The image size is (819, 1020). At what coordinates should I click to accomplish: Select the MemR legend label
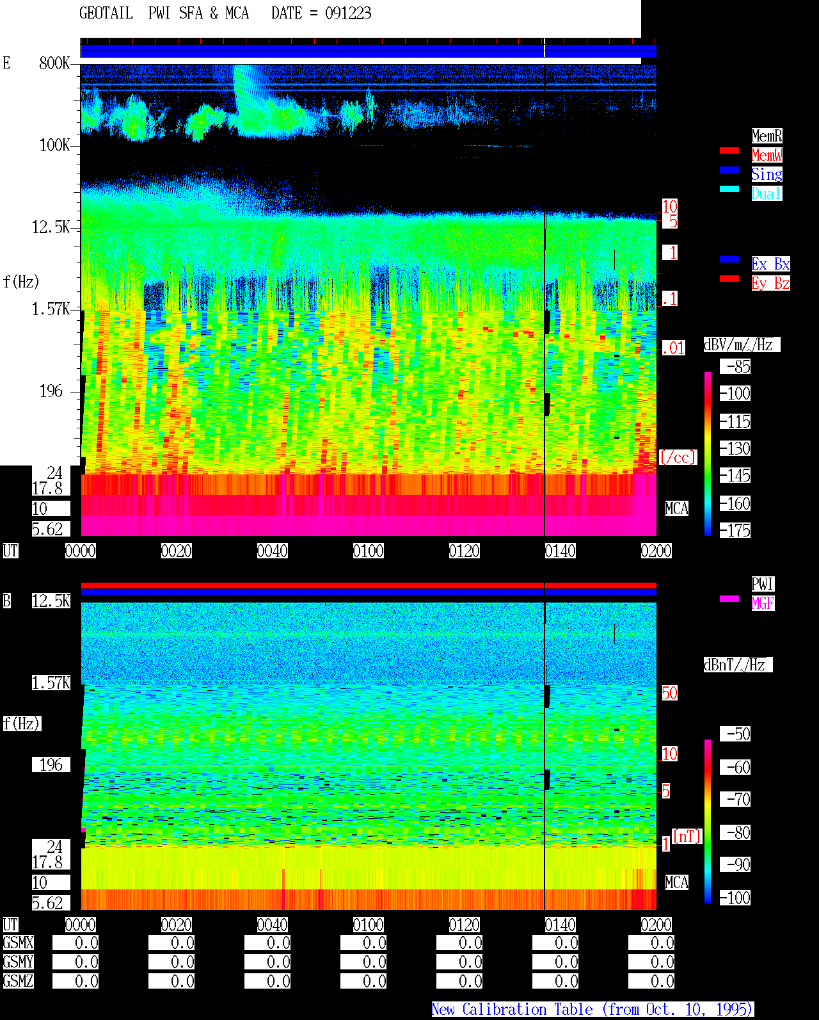tap(767, 136)
